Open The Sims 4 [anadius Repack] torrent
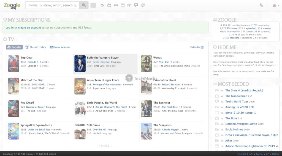The height and width of the screenshot is (156, 282). tap(244, 90)
